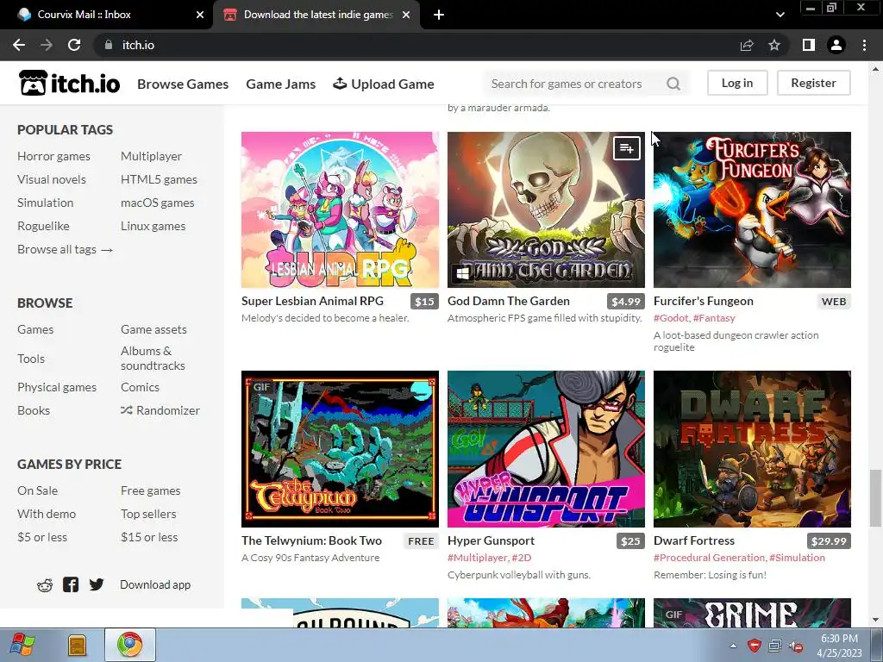Add God Damn The Garden to collection
883x662 pixels.
point(626,148)
